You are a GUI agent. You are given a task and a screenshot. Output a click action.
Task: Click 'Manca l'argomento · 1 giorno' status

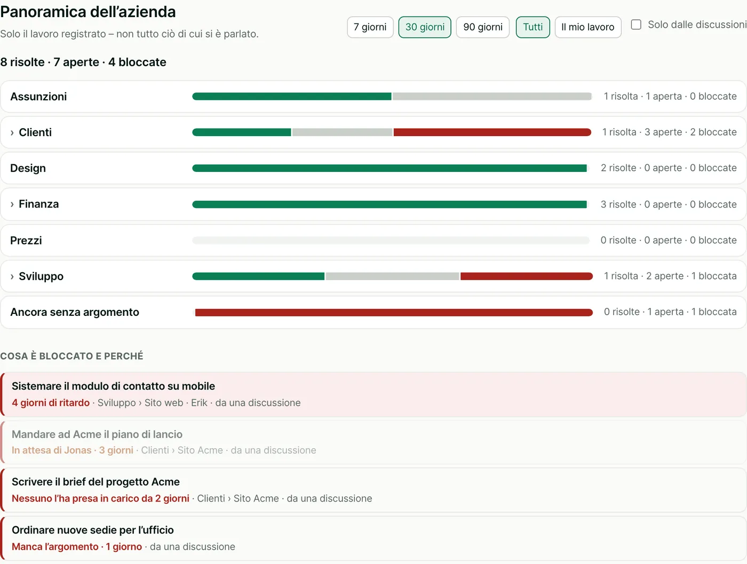pyautogui.click(x=77, y=547)
